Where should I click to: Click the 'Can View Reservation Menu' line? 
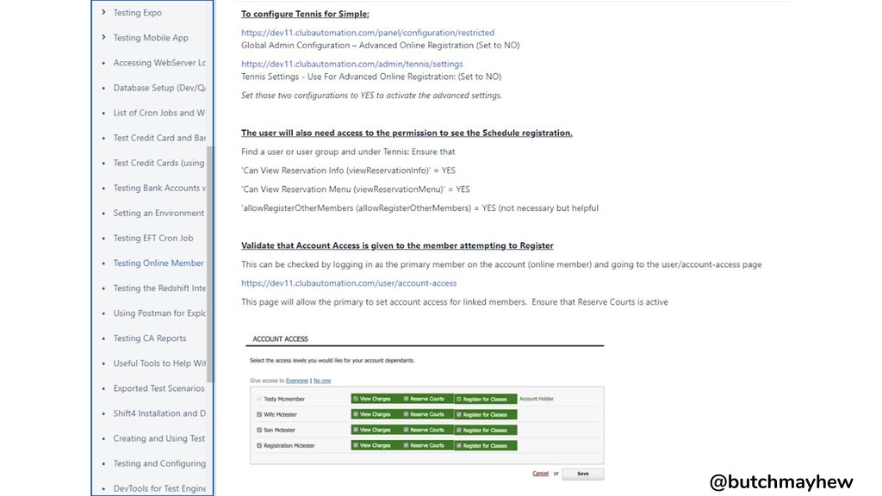pyautogui.click(x=356, y=189)
